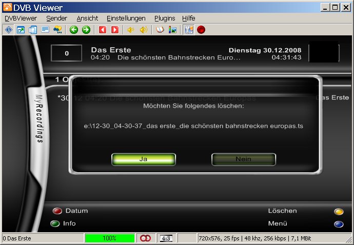Screen dimensions: 354x245
Task: Cancel deletion with Nein button
Action: 244,159
